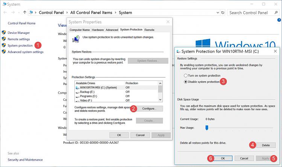Click the Create button
This screenshot has width=282, height=167.
(149, 121)
